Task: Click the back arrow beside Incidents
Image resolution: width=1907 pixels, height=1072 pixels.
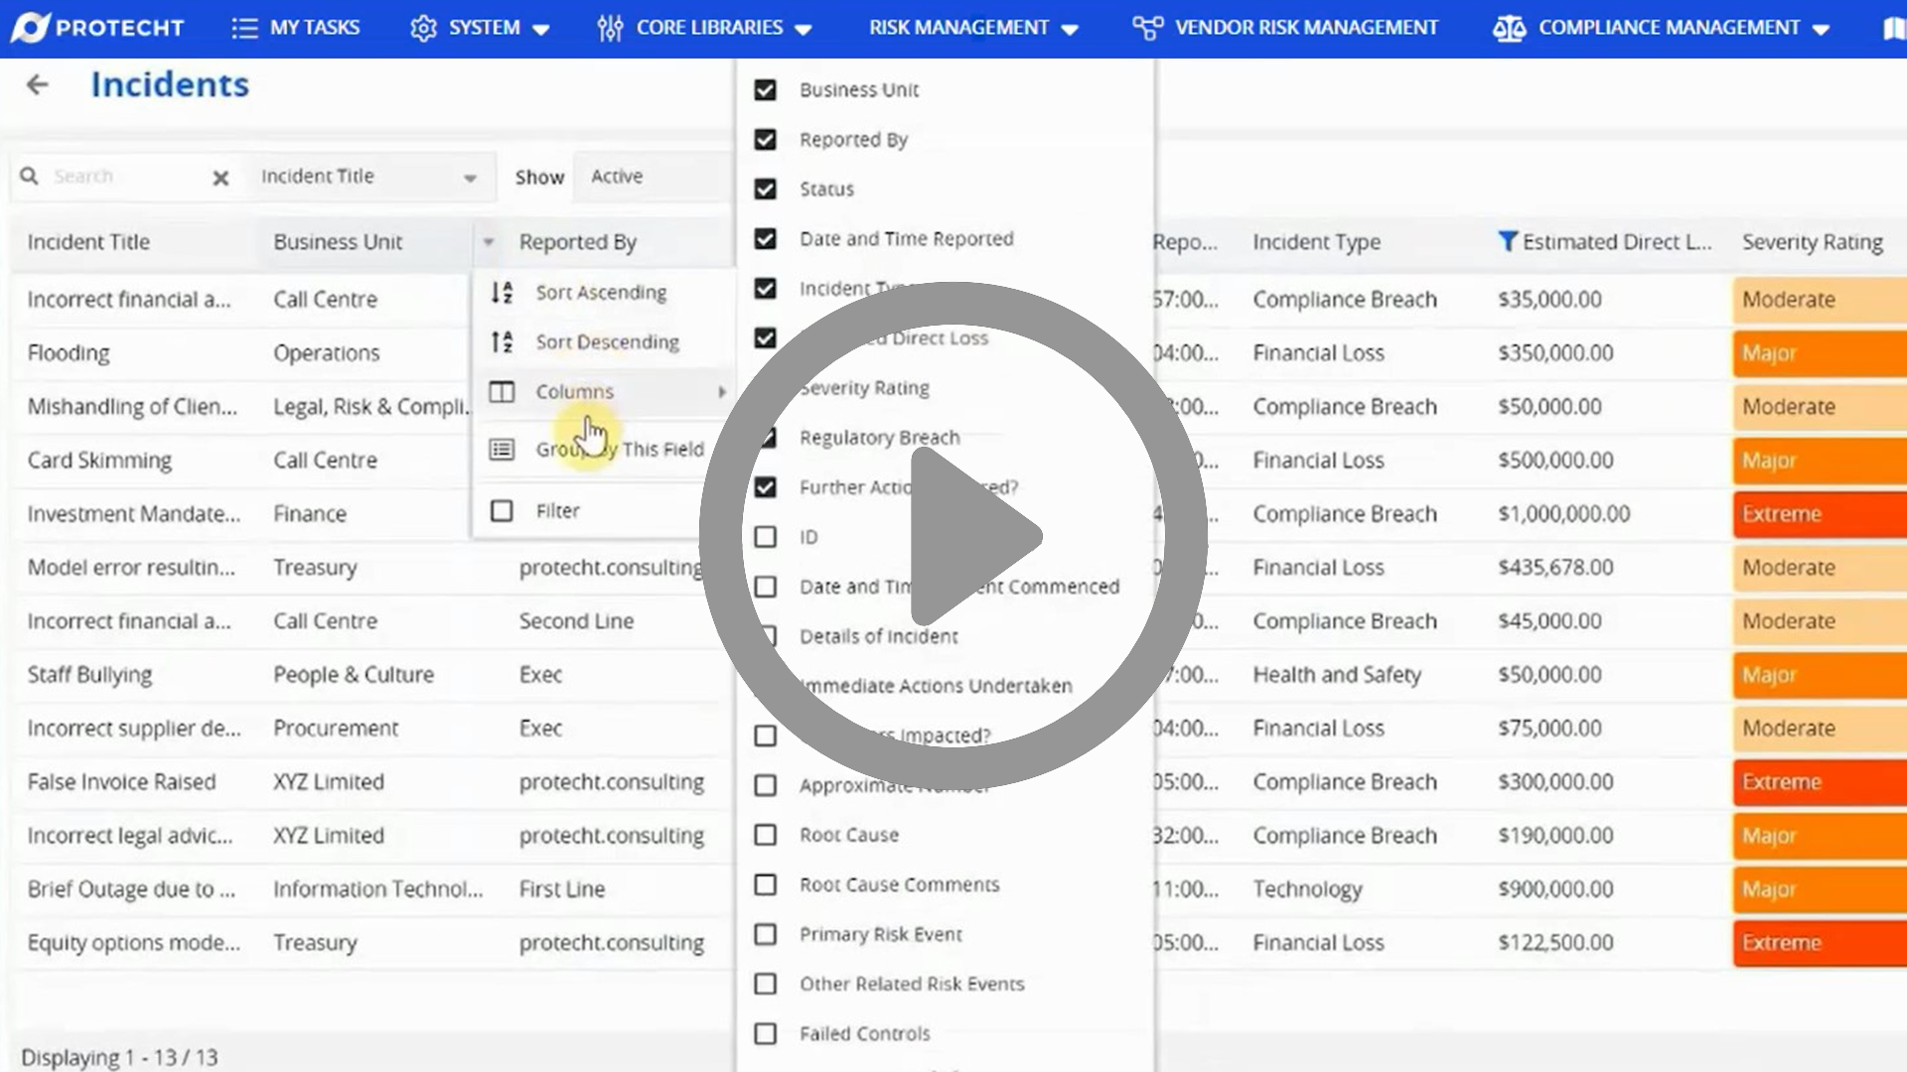Action: pos(38,85)
